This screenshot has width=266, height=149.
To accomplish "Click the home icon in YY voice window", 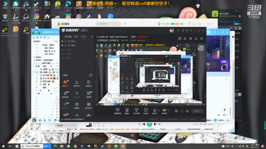I will [x=36, y=32].
